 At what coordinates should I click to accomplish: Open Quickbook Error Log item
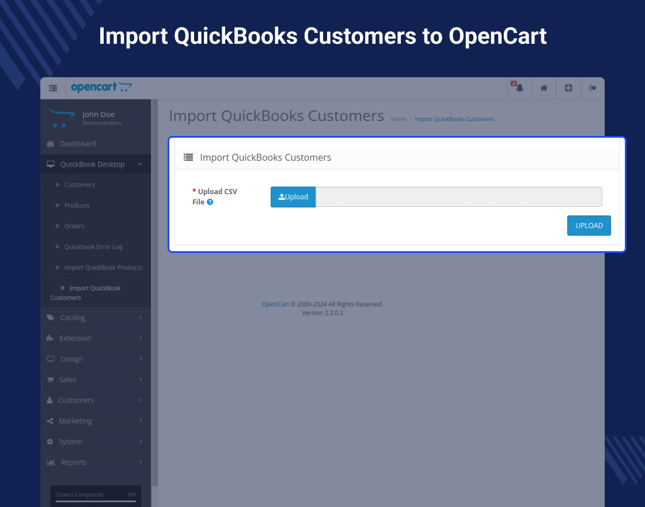96,247
